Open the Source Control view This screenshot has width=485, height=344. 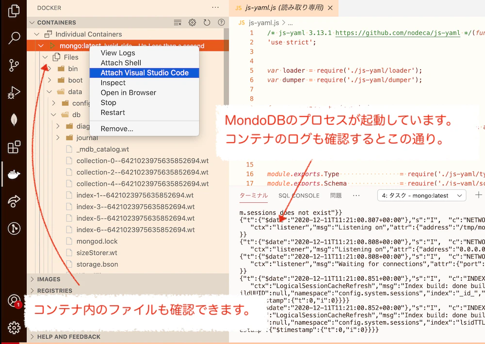(14, 65)
